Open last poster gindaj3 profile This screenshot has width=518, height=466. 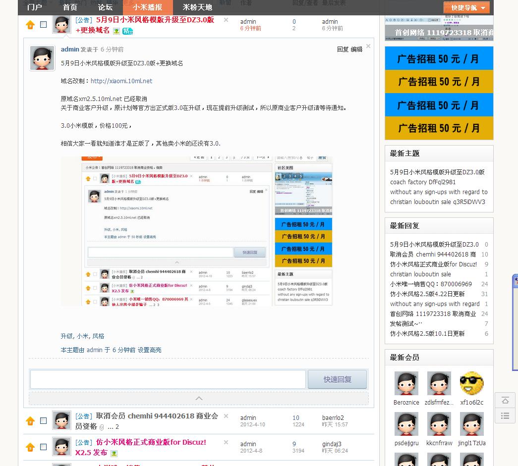[x=332, y=444]
